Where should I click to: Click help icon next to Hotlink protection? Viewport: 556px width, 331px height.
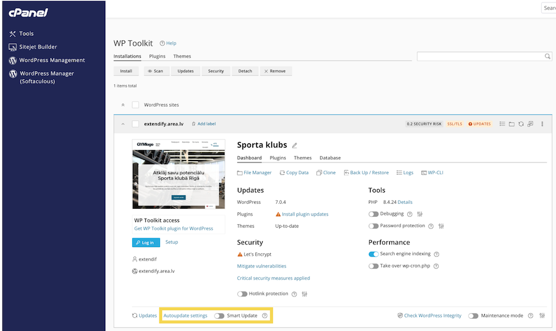click(x=294, y=294)
